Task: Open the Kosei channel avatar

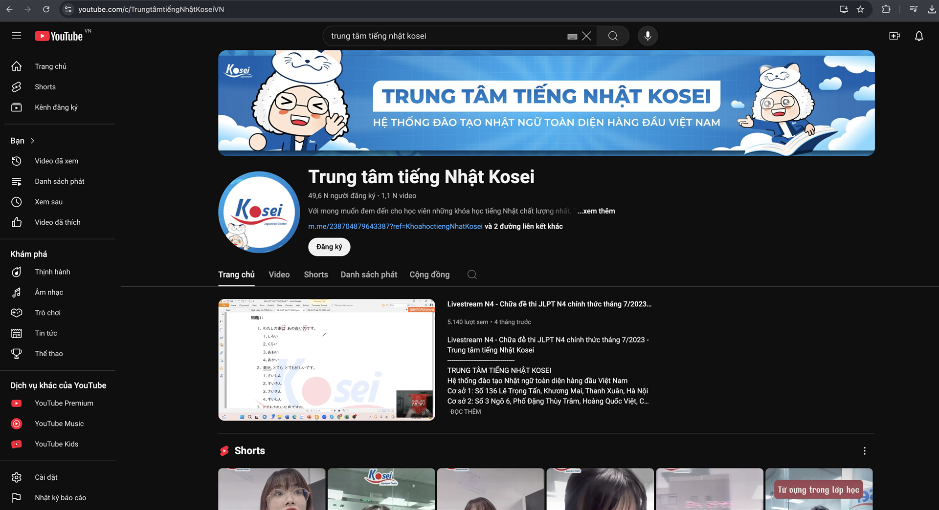Action: pos(259,212)
